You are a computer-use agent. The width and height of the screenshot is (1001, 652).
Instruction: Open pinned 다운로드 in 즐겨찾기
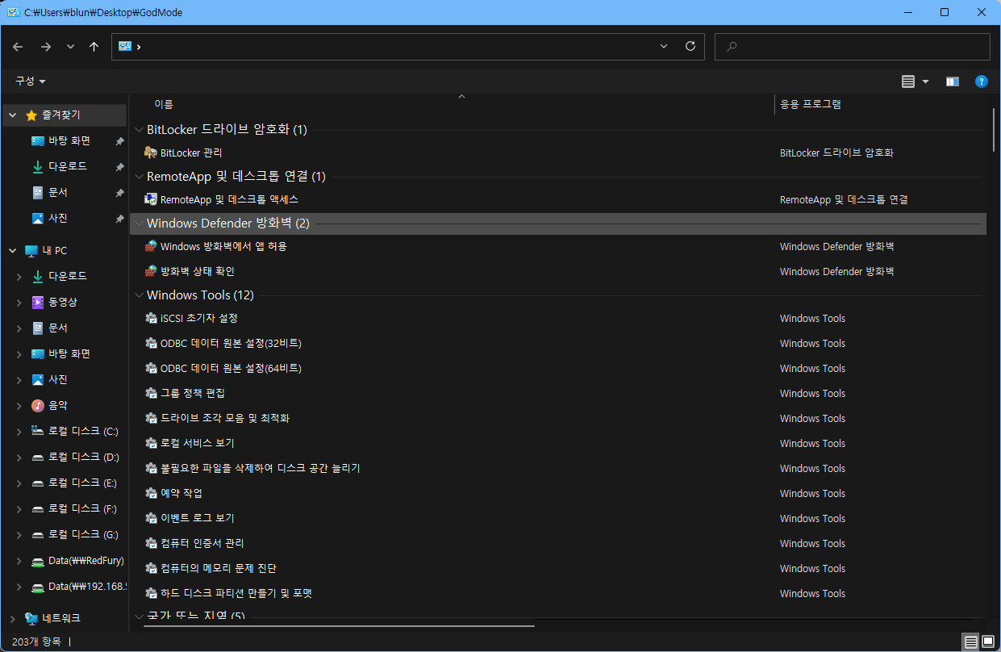pyautogui.click(x=68, y=166)
